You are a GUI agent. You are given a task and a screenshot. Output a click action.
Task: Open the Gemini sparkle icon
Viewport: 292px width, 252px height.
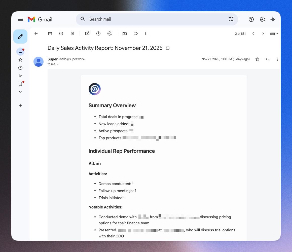[x=273, y=19]
